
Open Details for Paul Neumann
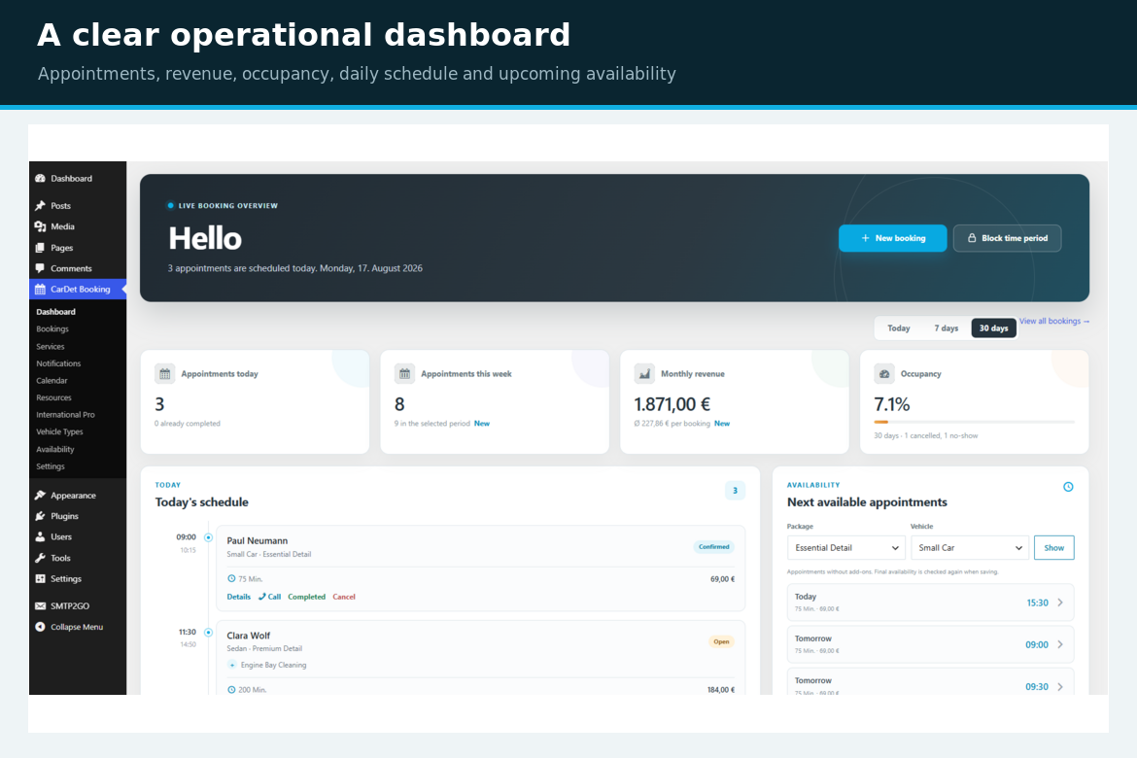pyautogui.click(x=238, y=597)
